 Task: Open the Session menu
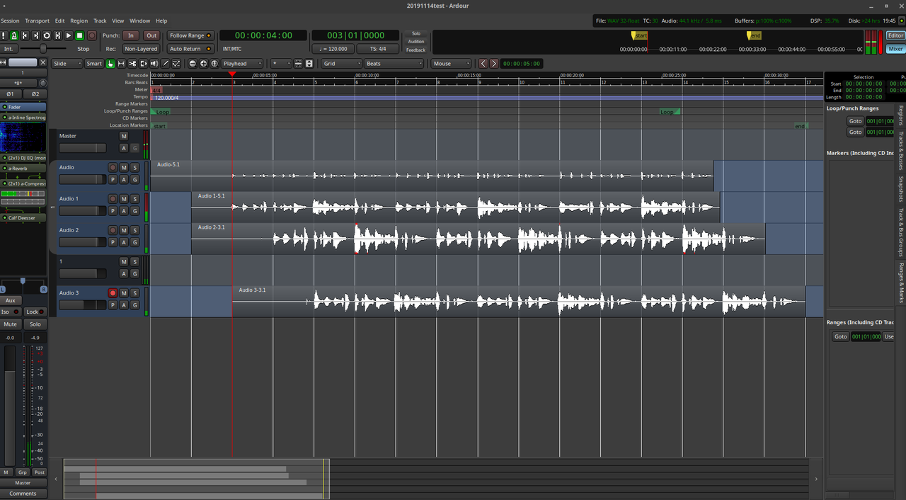tap(10, 20)
